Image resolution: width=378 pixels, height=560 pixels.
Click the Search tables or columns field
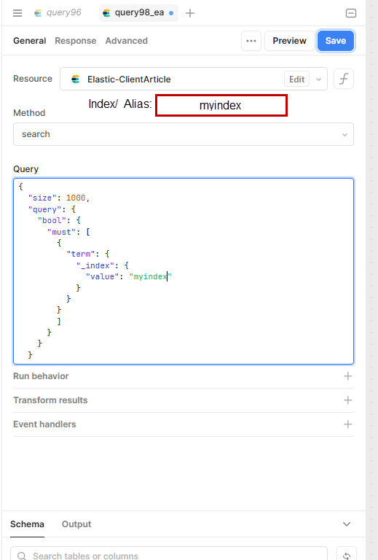169,556
